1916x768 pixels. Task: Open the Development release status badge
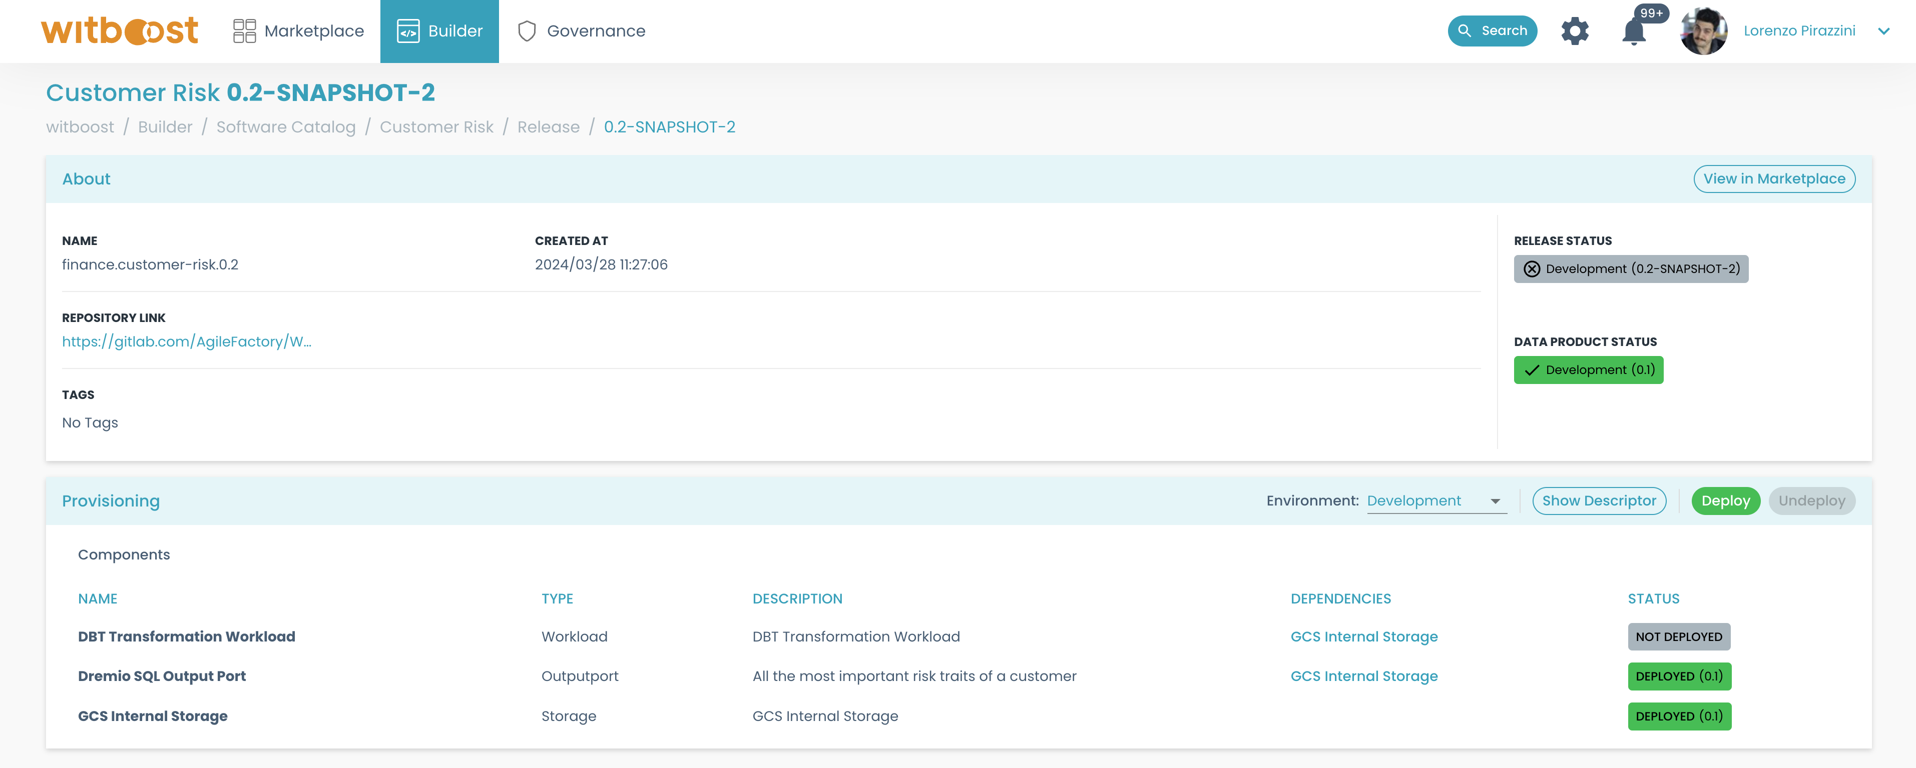coord(1631,269)
